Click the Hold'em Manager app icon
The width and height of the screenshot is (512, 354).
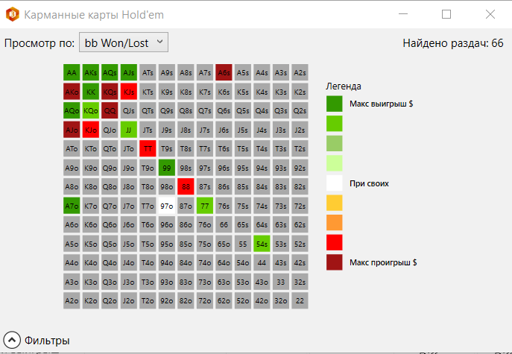pos(12,14)
